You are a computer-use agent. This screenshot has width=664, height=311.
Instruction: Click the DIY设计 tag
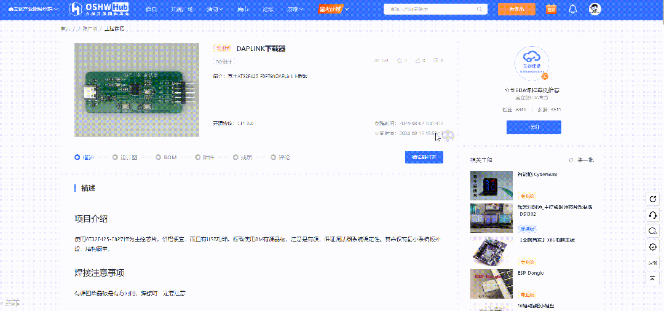(224, 61)
